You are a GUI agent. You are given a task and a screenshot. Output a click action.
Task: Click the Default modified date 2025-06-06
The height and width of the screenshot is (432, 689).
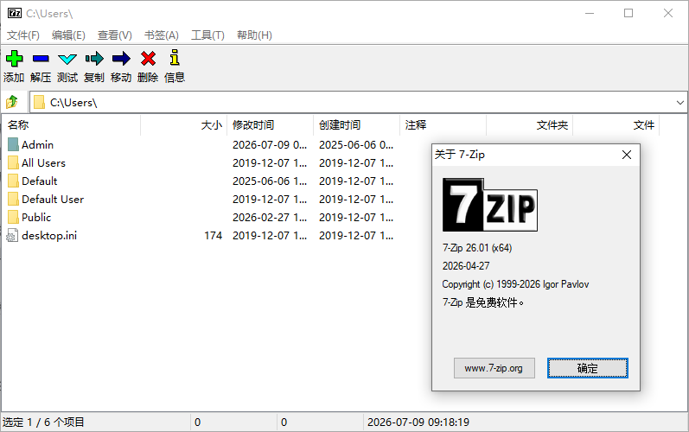pos(270,181)
